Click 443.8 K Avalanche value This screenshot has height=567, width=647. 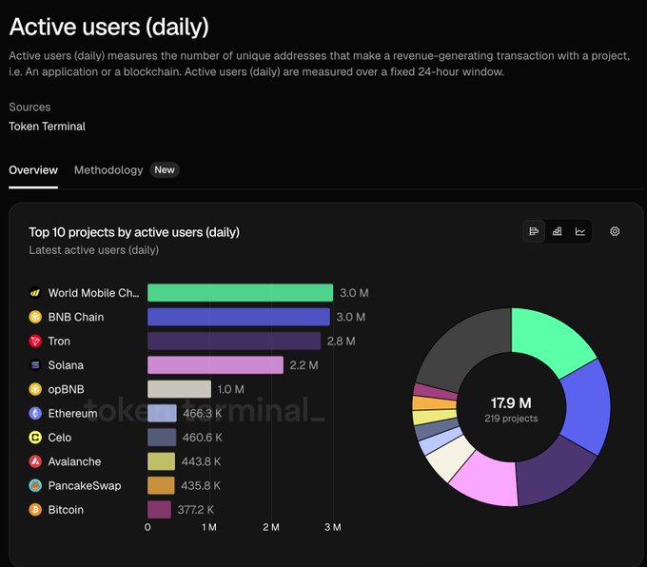point(201,461)
